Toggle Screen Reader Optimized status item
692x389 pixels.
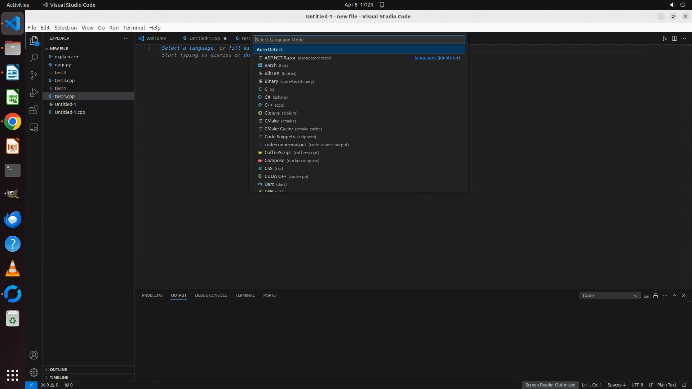click(x=550, y=385)
